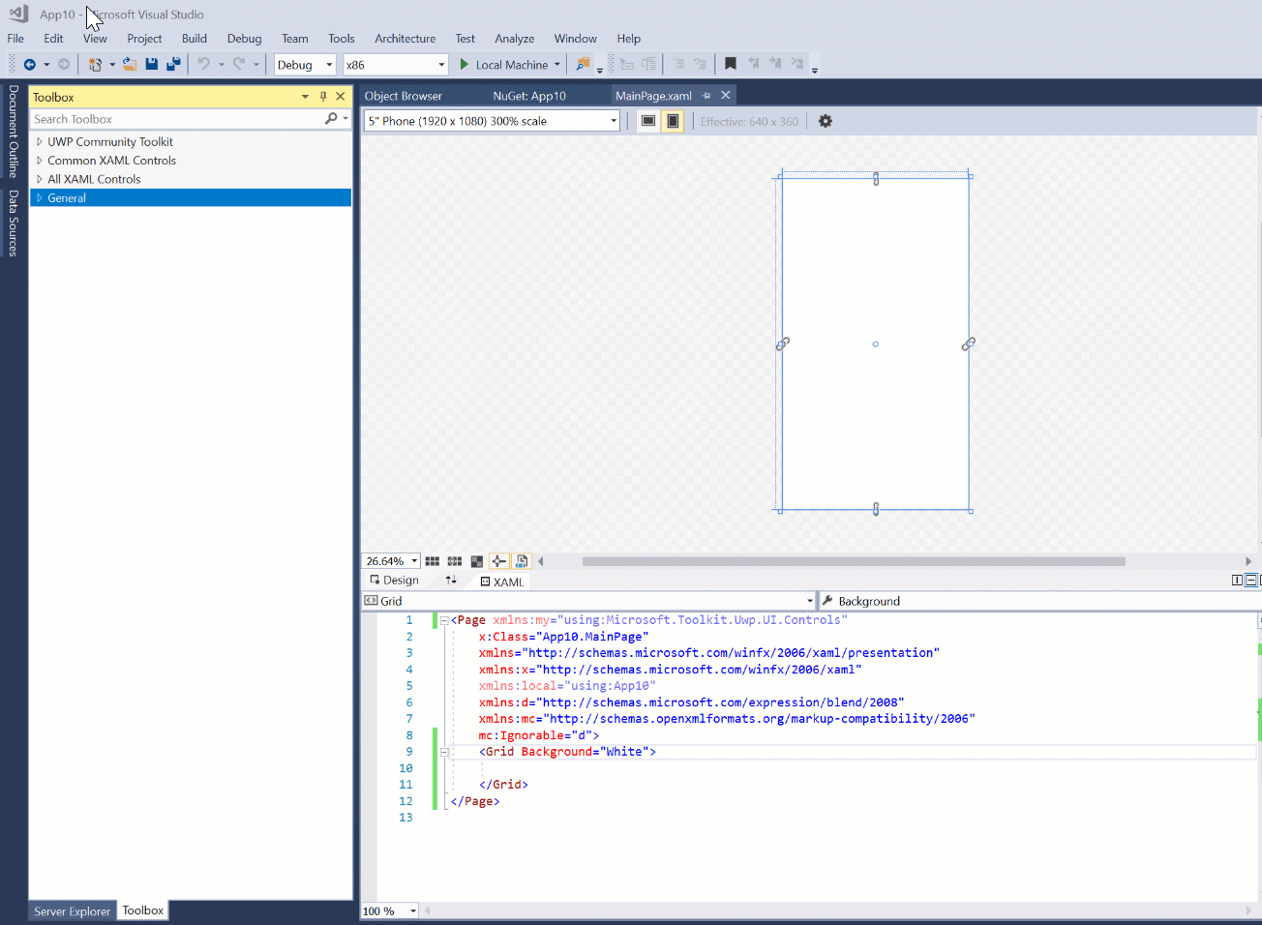The height and width of the screenshot is (925, 1262).
Task: Click the Design view button
Action: pyautogui.click(x=393, y=580)
